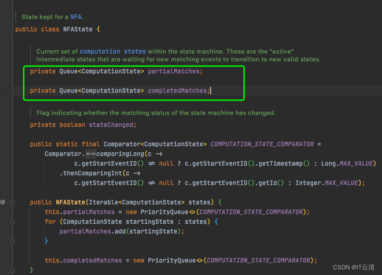Open the states link in field doc comment
Image resolution: width=382 pixels, height=275 pixels.
tap(135, 52)
